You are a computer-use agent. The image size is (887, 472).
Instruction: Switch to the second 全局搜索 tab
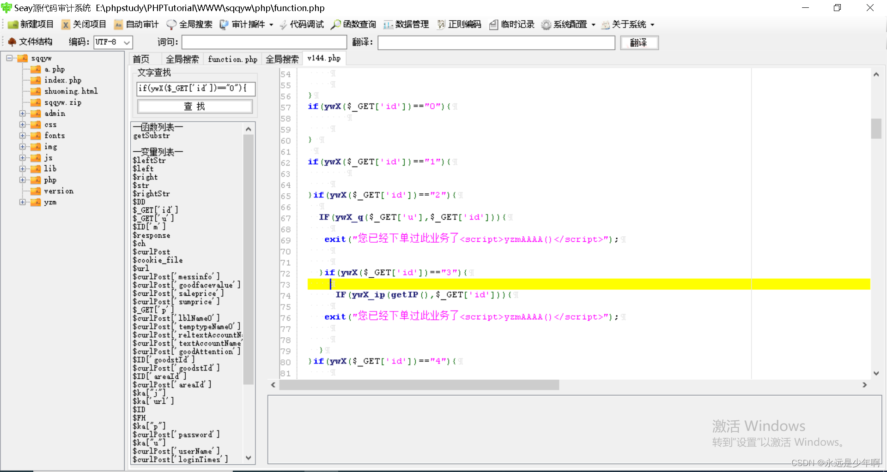pyautogui.click(x=282, y=59)
